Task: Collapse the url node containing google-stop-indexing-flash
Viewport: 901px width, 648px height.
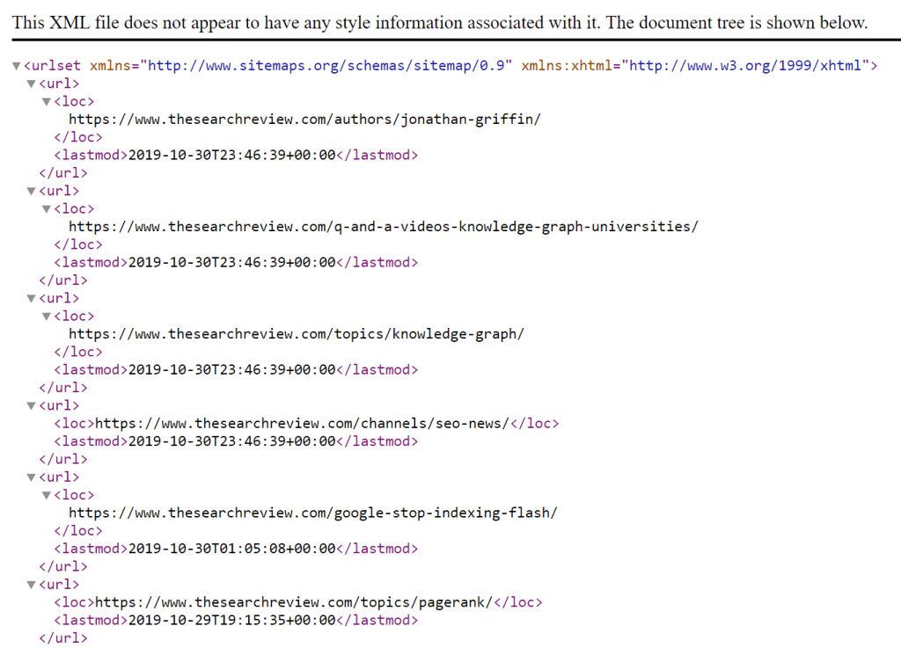Action: [32, 477]
